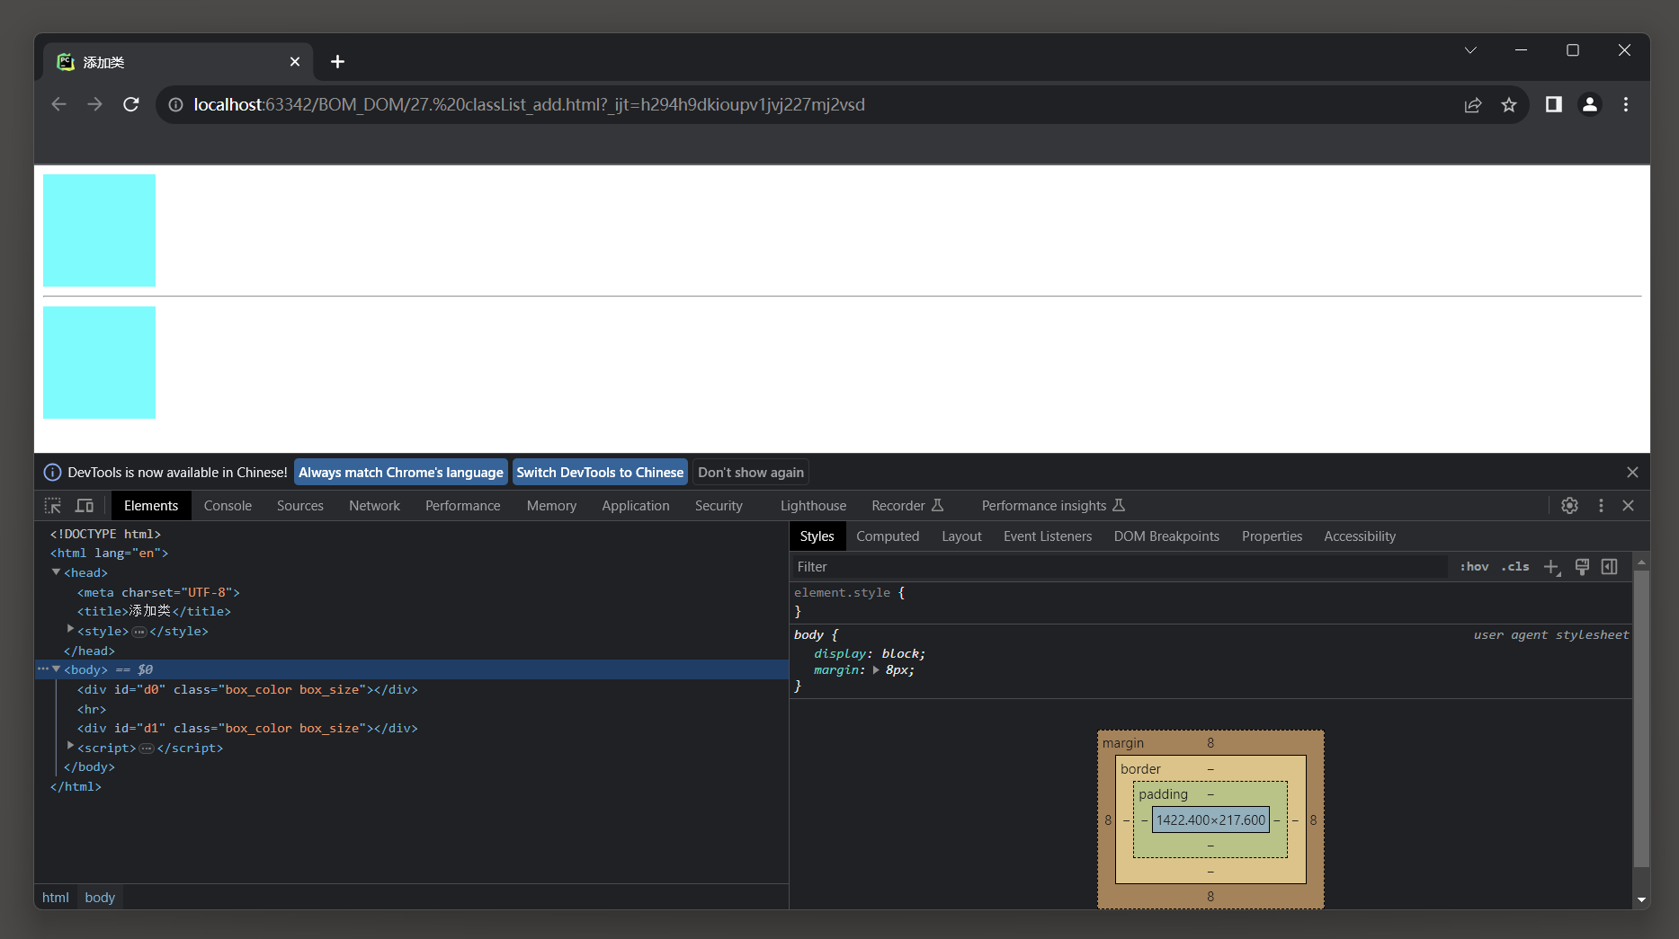Screen dimensions: 1679x939
Task: Click the address bar URL
Action: coord(529,105)
